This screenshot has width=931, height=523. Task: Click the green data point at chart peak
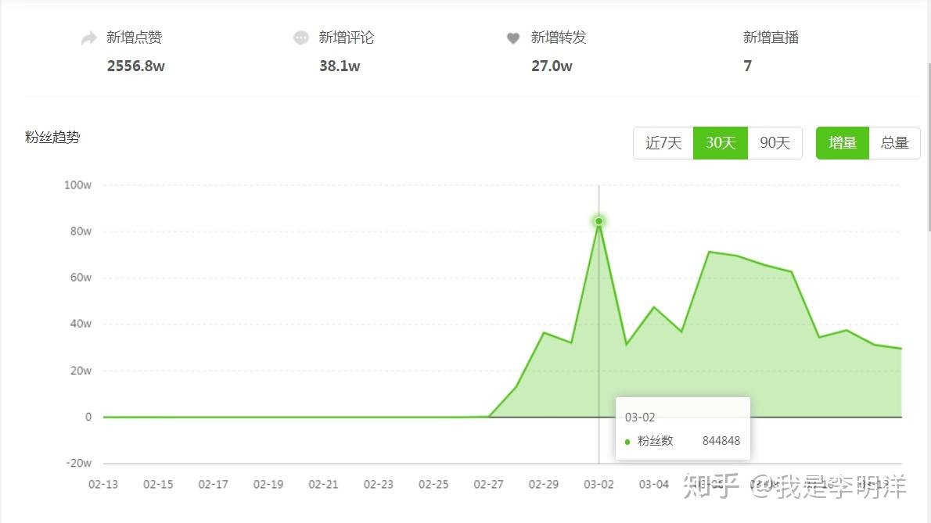(x=598, y=221)
